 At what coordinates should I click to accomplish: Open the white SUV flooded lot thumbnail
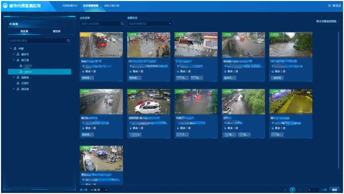pos(149,102)
